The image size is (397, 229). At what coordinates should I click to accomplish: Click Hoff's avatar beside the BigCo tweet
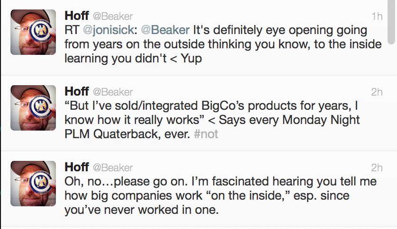pyautogui.click(x=33, y=108)
